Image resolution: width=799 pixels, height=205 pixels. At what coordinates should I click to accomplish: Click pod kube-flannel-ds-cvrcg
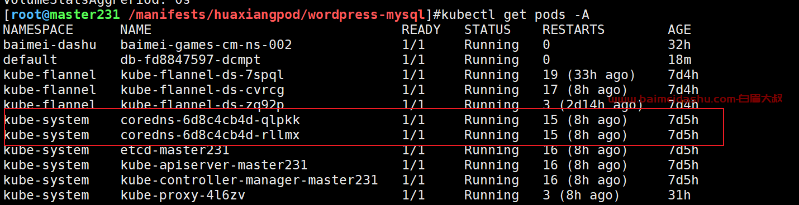point(202,90)
